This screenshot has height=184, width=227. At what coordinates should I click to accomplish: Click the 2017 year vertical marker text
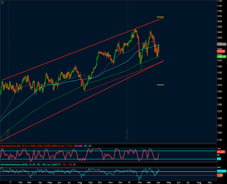pos(127,134)
